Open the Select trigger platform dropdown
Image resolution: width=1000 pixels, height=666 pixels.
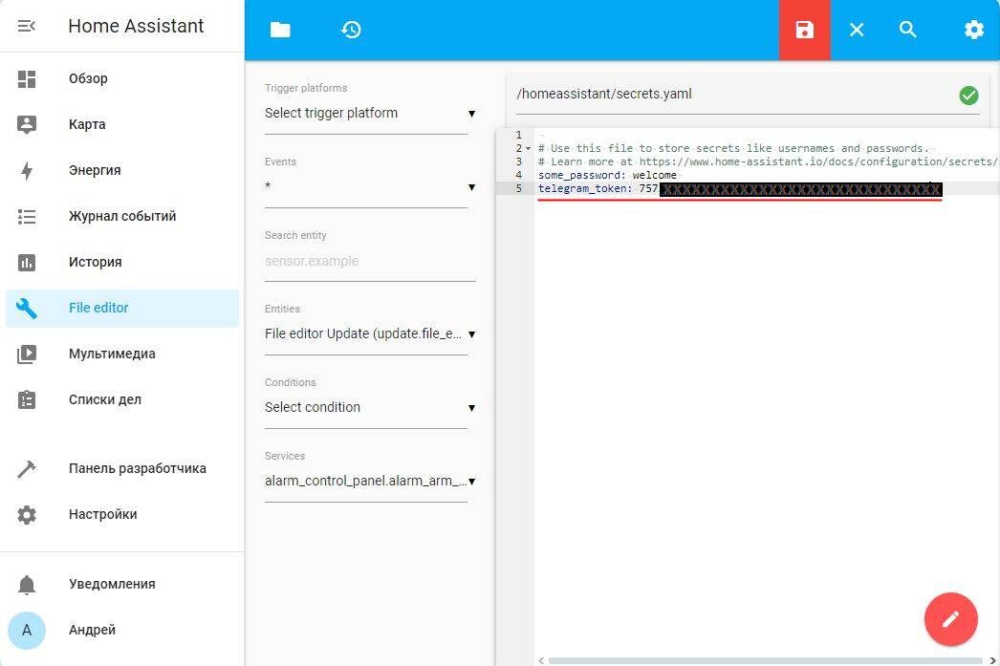[x=370, y=114]
